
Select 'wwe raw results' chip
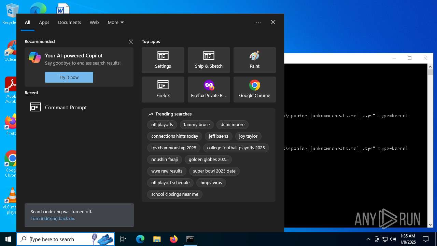click(x=167, y=171)
